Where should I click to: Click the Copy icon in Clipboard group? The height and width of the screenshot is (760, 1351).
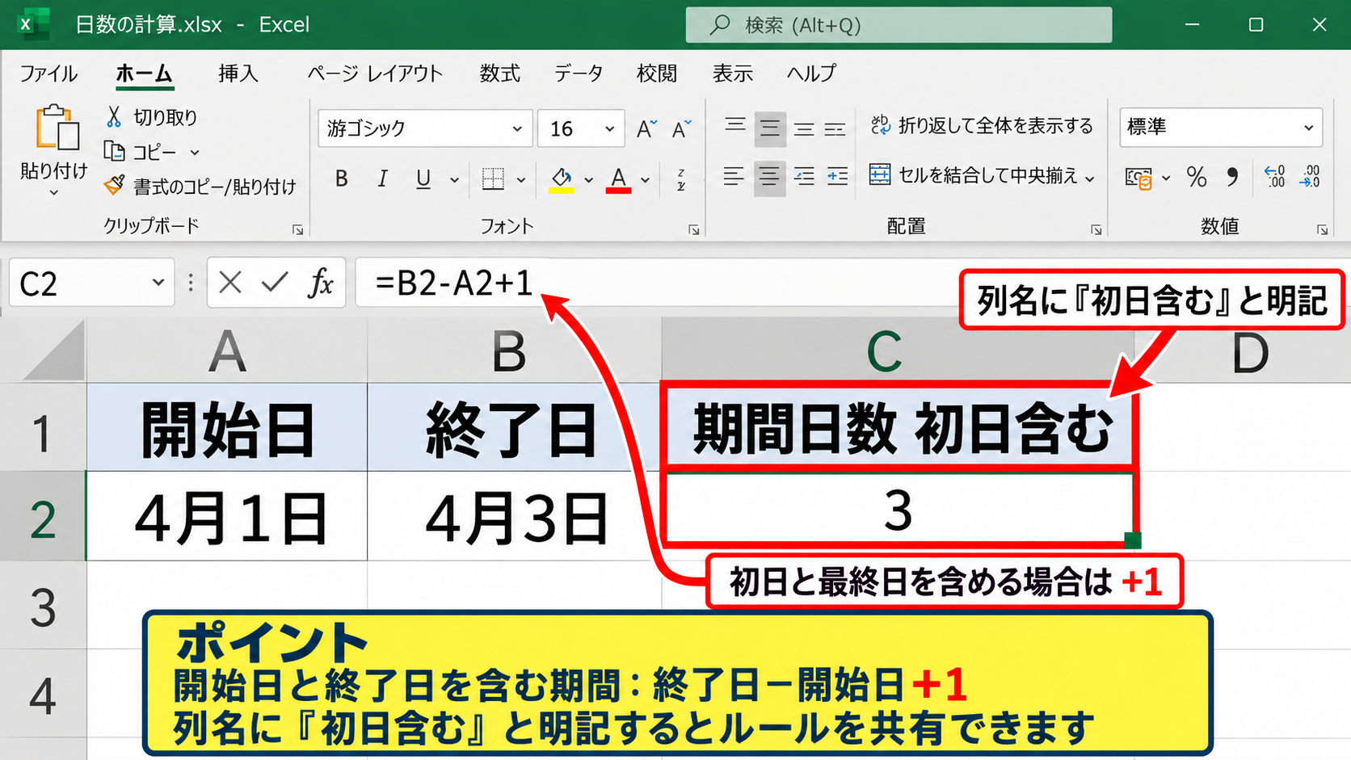[114, 151]
